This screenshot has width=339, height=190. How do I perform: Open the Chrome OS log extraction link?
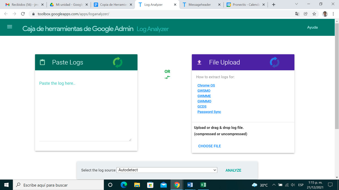click(206, 86)
